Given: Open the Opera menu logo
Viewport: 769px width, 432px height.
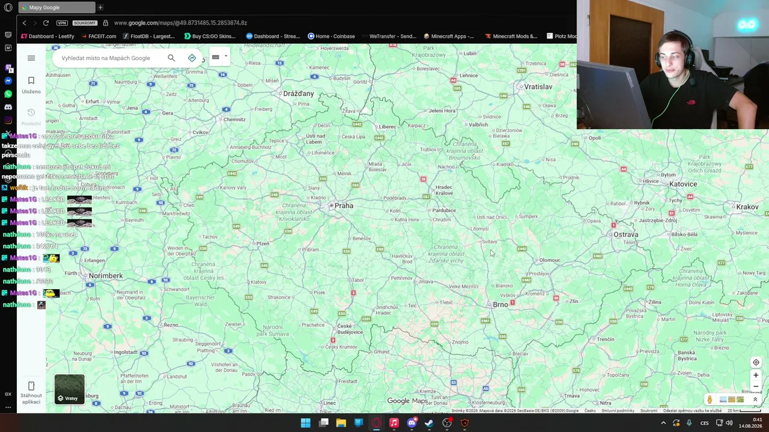Looking at the screenshot, I should pos(8,7).
